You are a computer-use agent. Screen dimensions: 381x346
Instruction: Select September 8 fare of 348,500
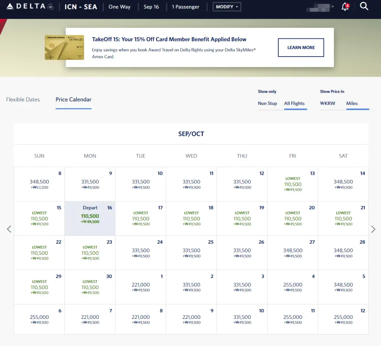pos(39,184)
